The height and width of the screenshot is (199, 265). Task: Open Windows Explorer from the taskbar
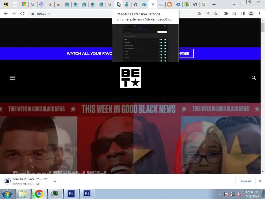click(x=23, y=194)
